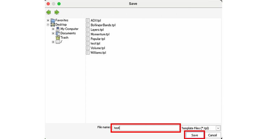Viewport: 267px width, 139px height.
Task: Click the Williams.tpl file icon
Action: click(x=88, y=53)
